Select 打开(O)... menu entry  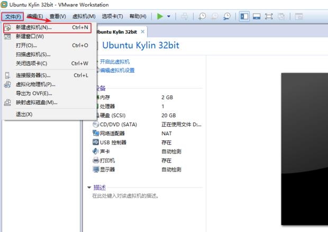pos(50,46)
